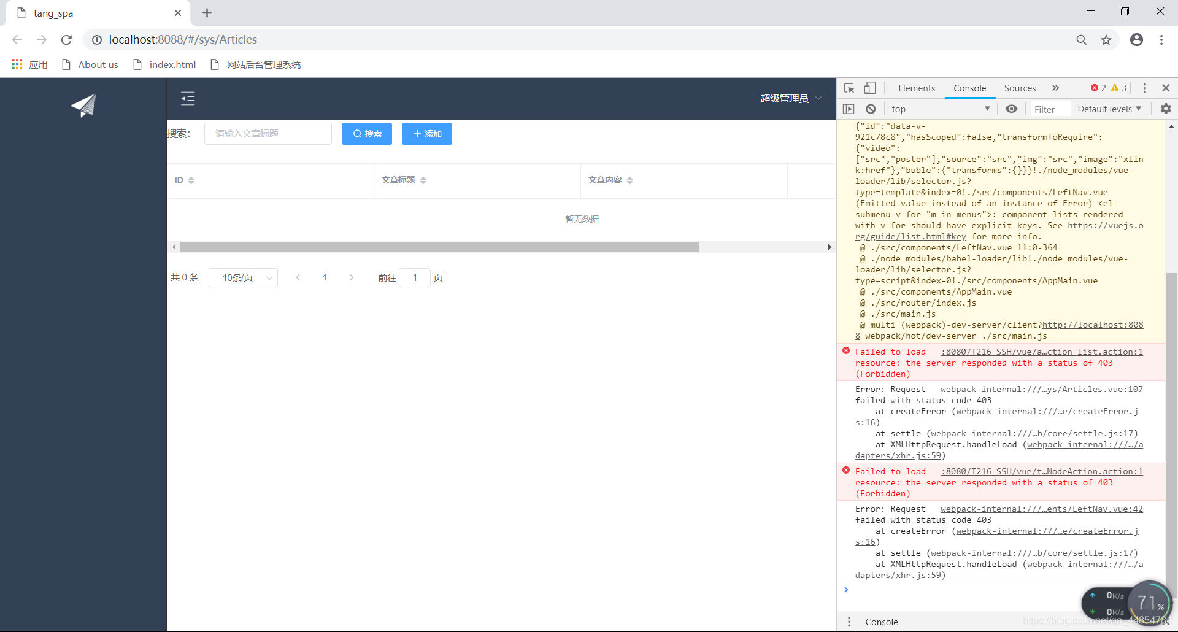Image resolution: width=1178 pixels, height=632 pixels.
Task: Switch to the Elements tab
Action: click(x=917, y=88)
